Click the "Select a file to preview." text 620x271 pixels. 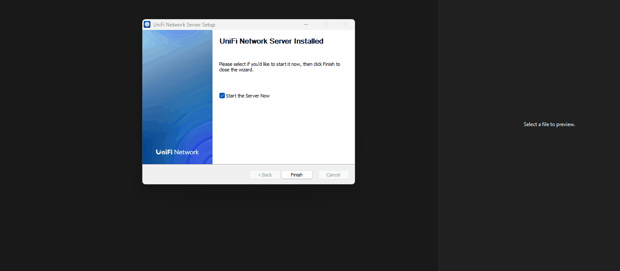click(x=549, y=124)
